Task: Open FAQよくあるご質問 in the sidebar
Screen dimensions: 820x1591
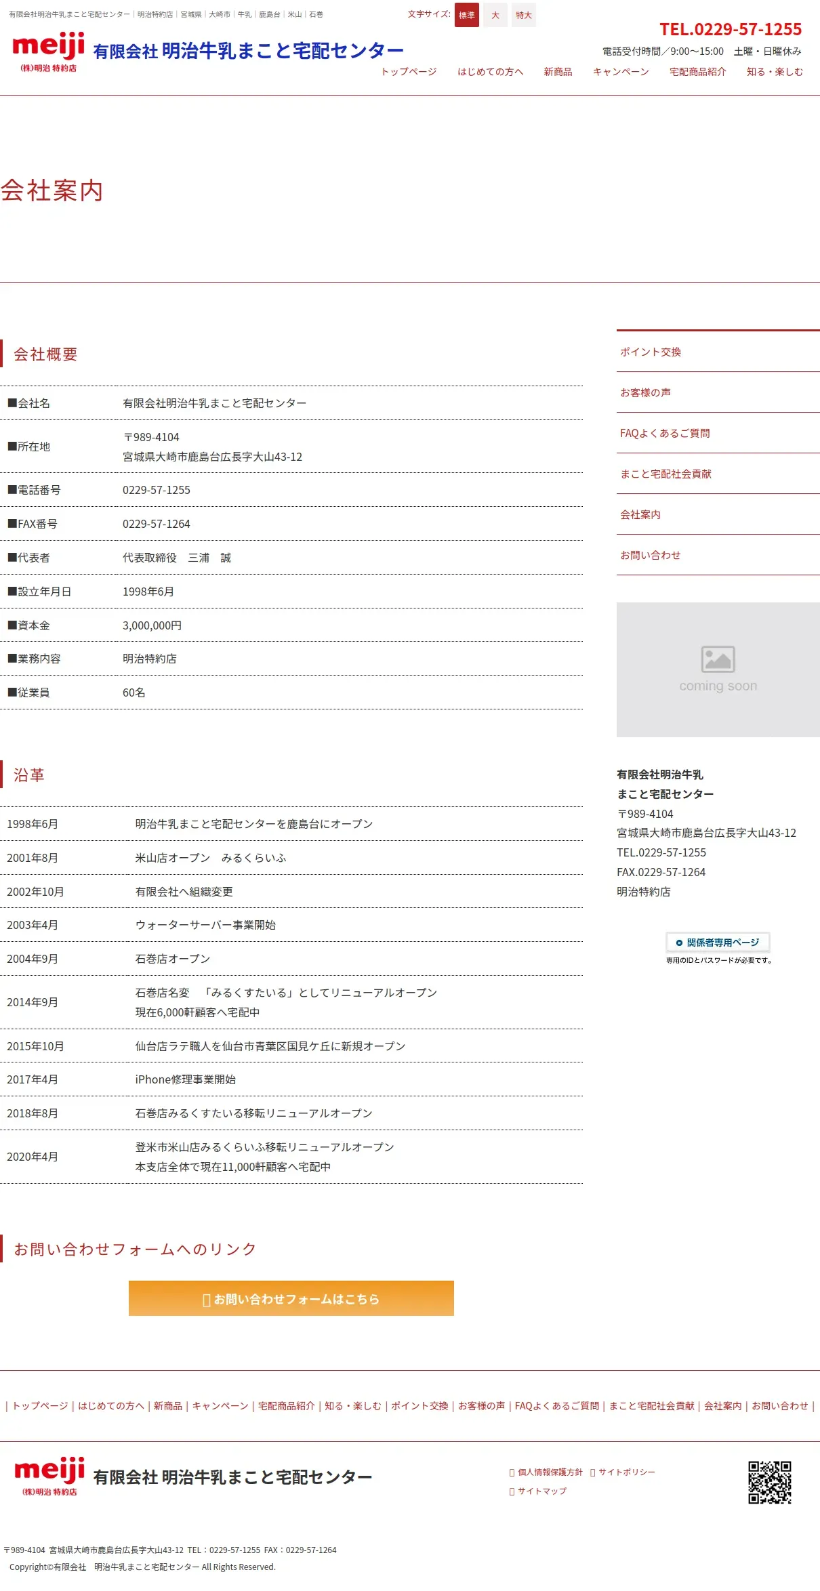Action: point(718,433)
